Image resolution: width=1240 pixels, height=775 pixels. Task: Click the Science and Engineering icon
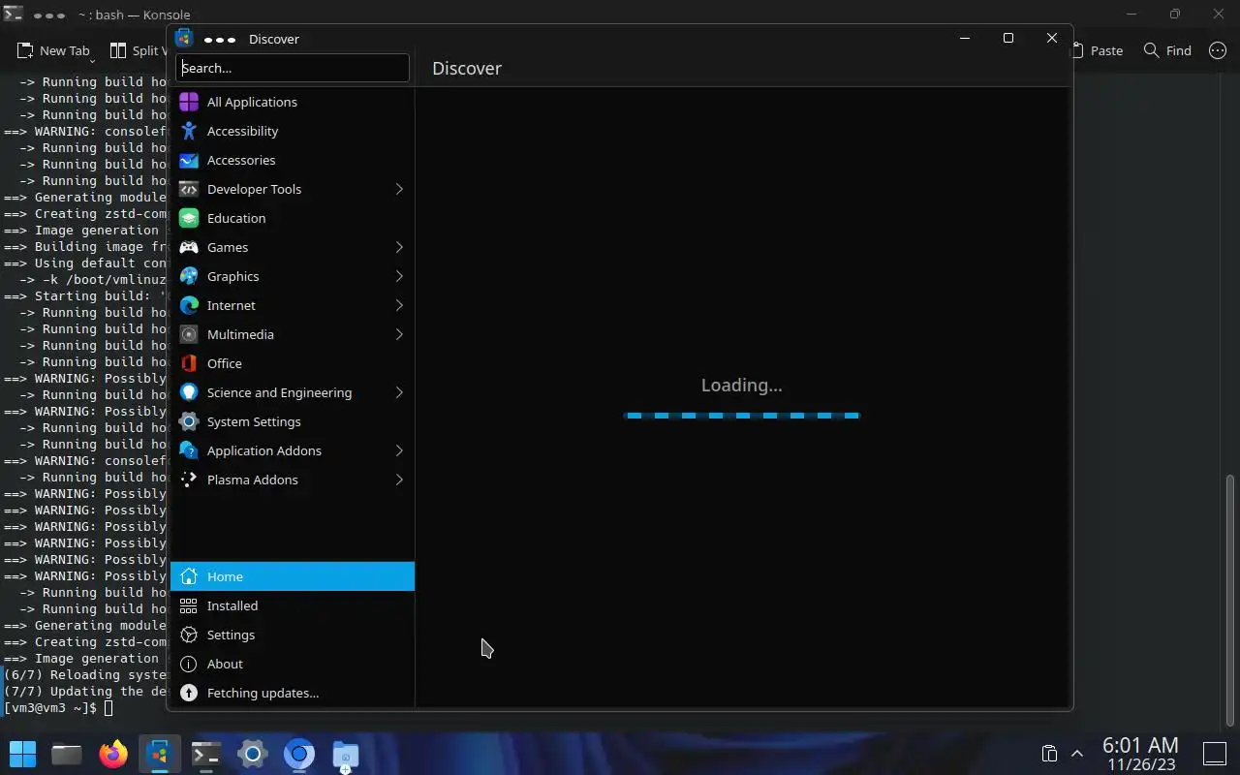coord(189,392)
